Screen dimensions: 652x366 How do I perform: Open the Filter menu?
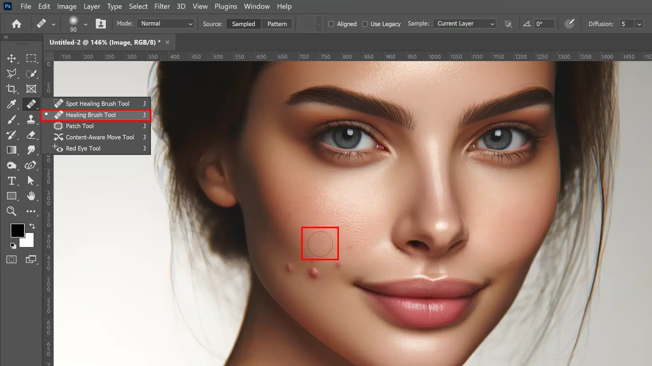[162, 6]
